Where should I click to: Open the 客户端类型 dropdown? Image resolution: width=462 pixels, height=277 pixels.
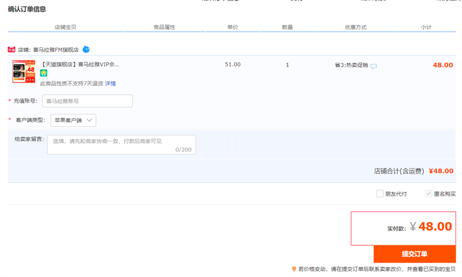(x=73, y=120)
